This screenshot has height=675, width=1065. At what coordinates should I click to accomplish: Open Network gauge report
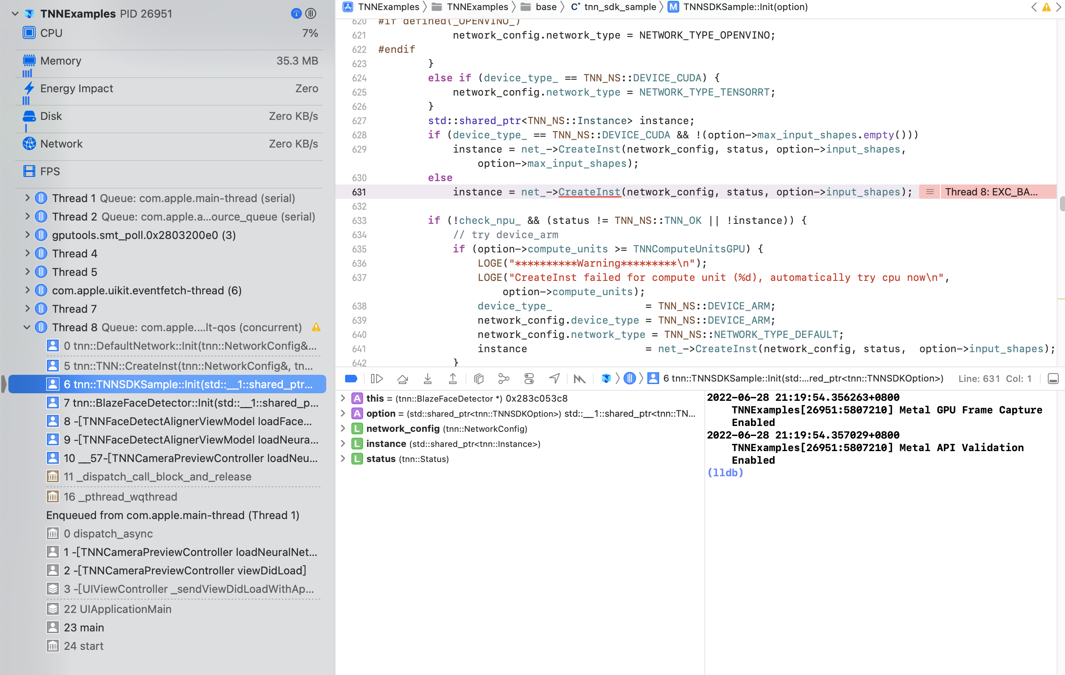170,144
